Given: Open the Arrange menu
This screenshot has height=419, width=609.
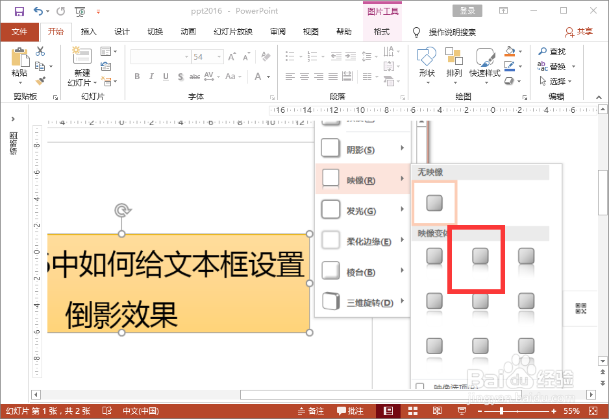Looking at the screenshot, I should click(454, 66).
